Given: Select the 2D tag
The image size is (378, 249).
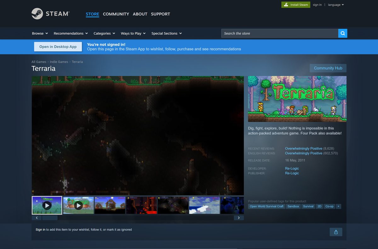Looking at the screenshot, I should click(x=319, y=206).
